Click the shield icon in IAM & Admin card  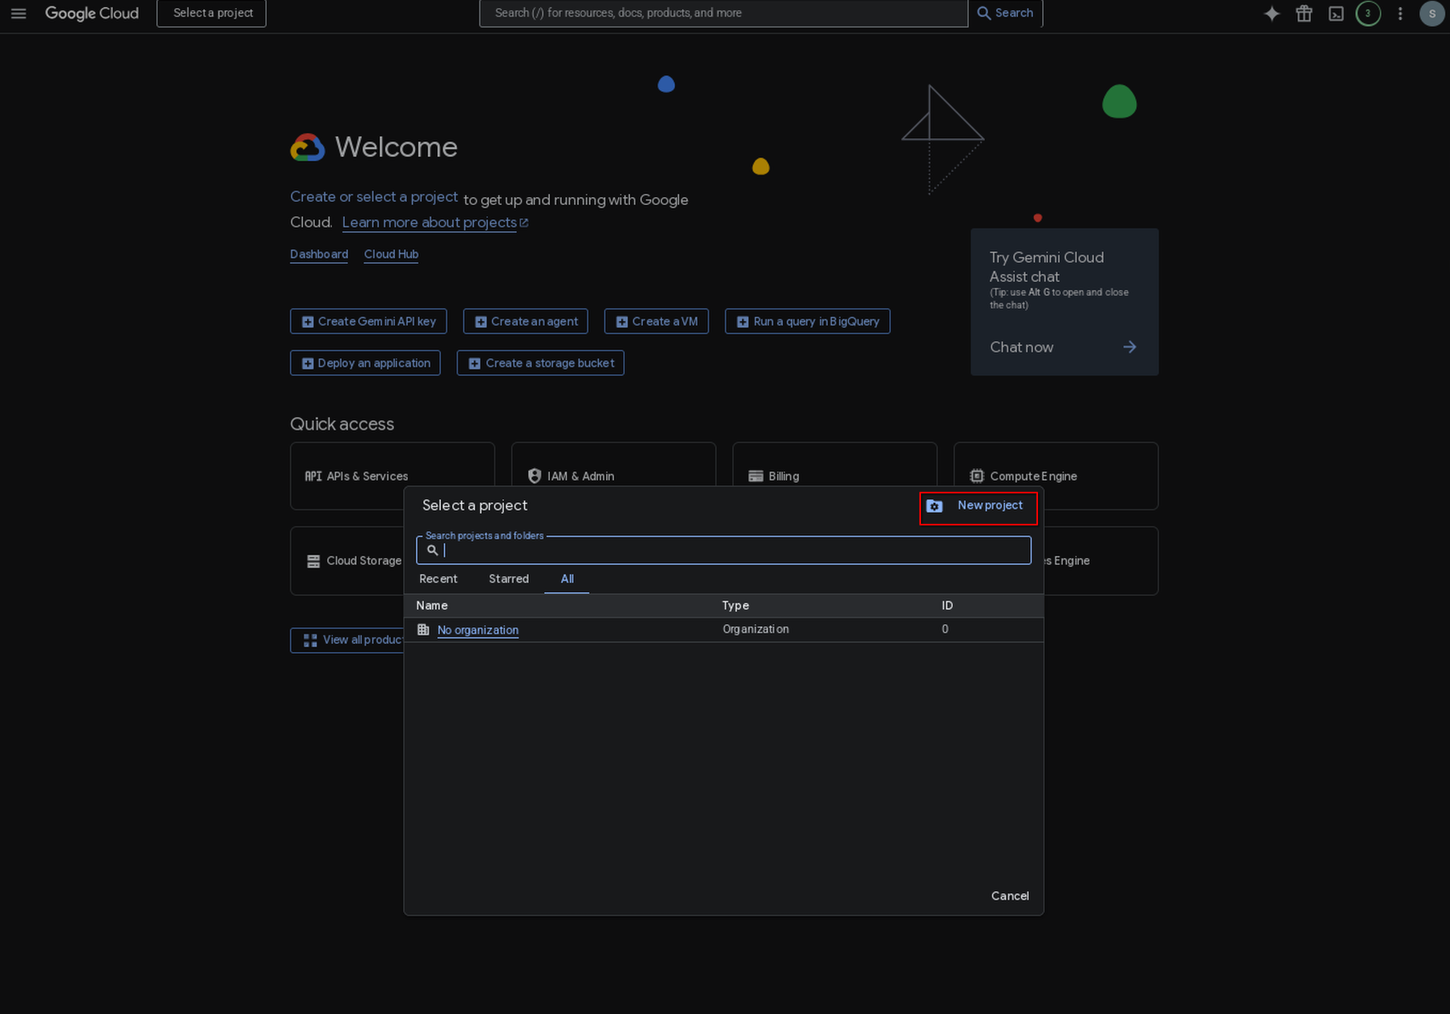(535, 476)
